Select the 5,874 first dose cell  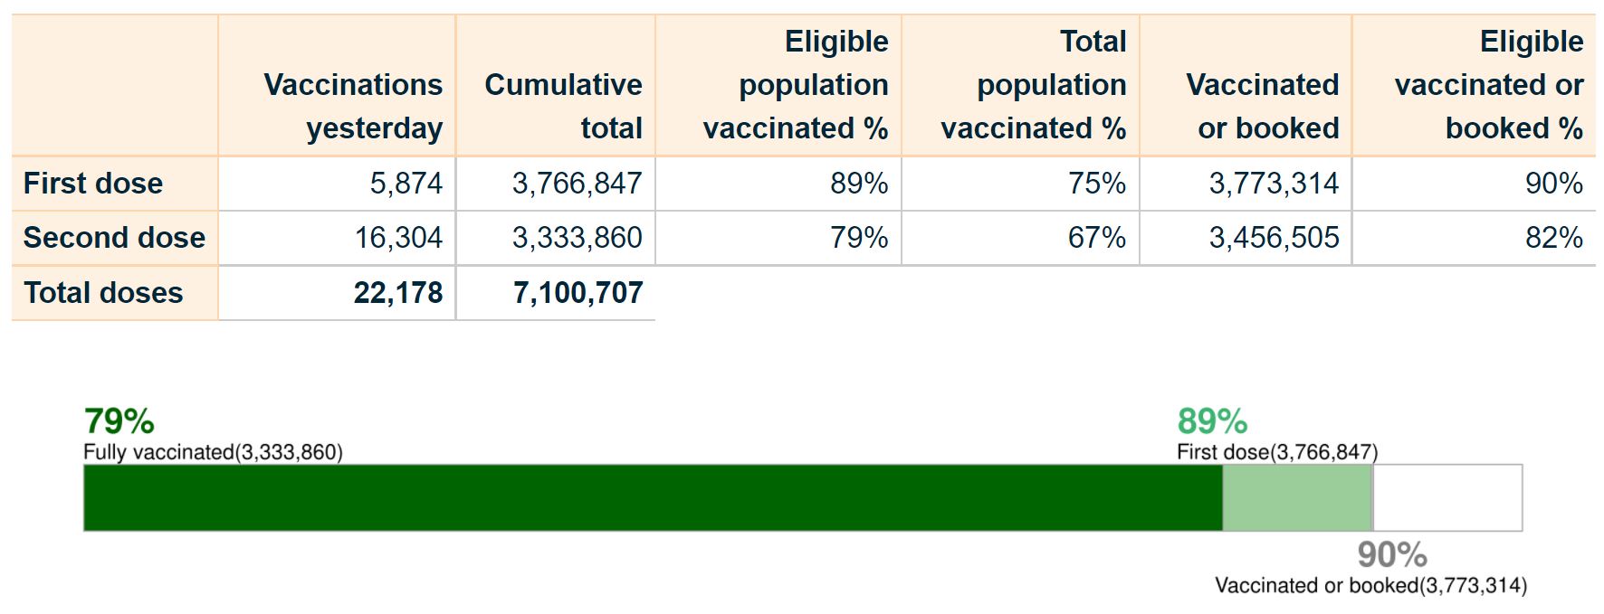[x=406, y=184]
